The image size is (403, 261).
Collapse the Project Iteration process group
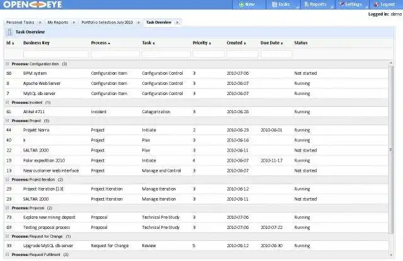tap(8, 180)
